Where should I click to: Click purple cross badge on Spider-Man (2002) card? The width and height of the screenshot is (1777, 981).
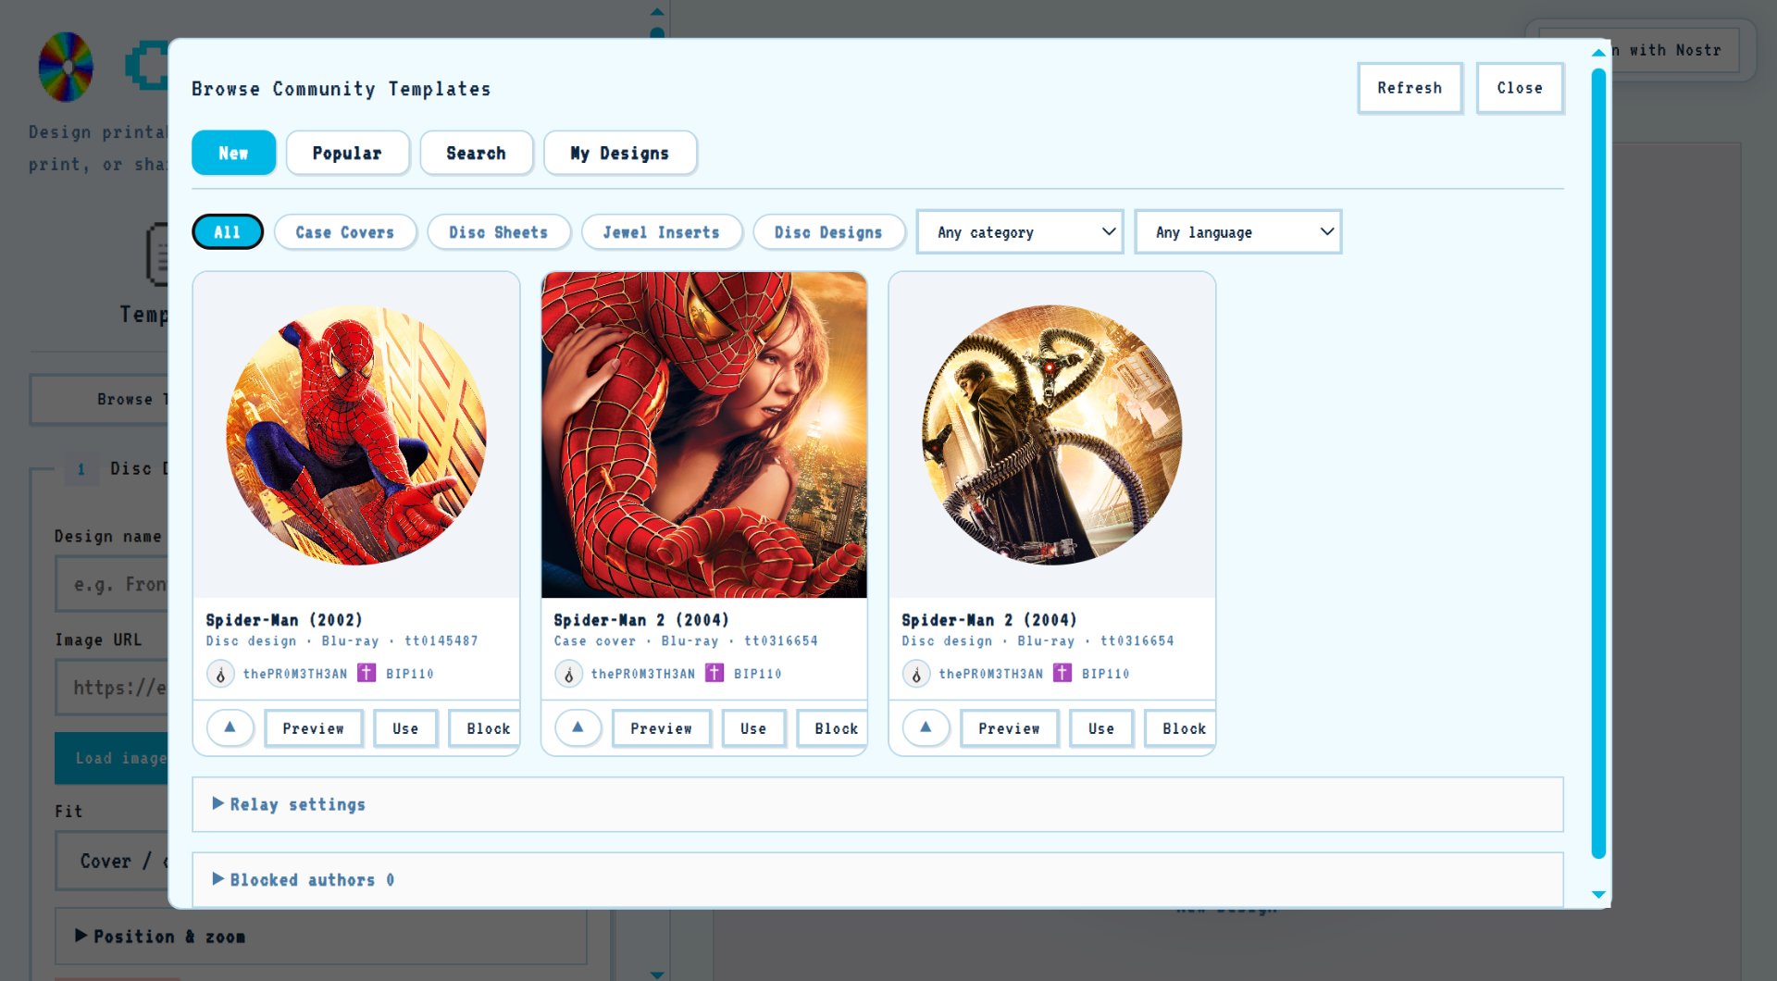coord(367,673)
